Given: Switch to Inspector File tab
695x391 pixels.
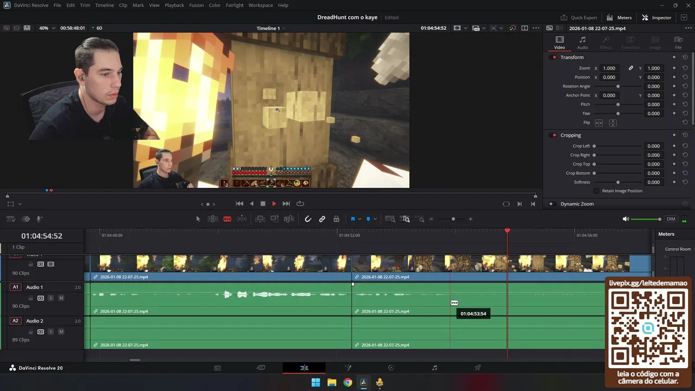Looking at the screenshot, I should [x=678, y=42].
